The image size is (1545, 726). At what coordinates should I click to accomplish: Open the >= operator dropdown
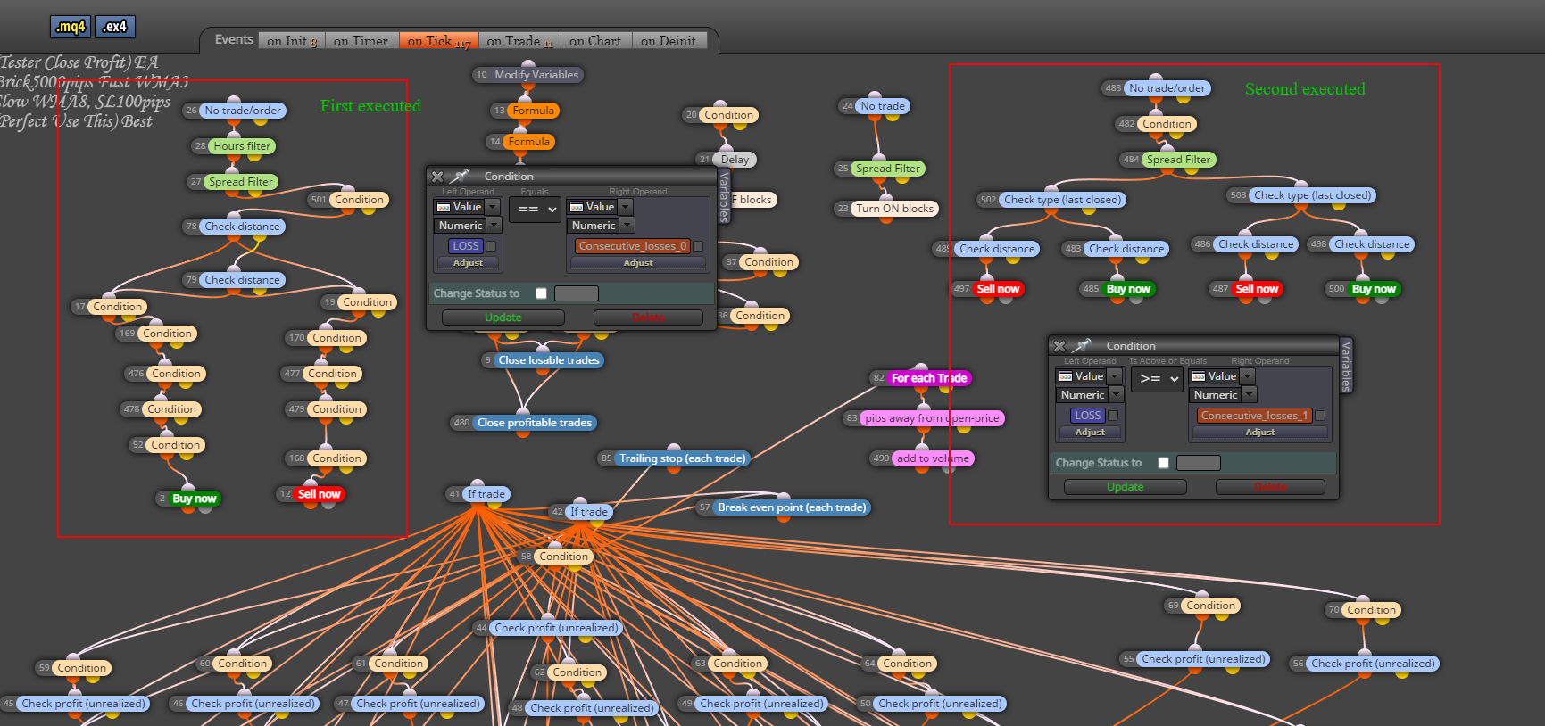[1158, 379]
